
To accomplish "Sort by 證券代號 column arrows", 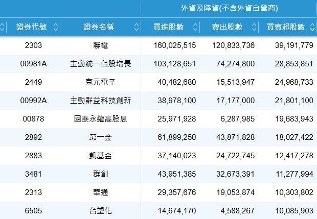I will click(56, 27).
